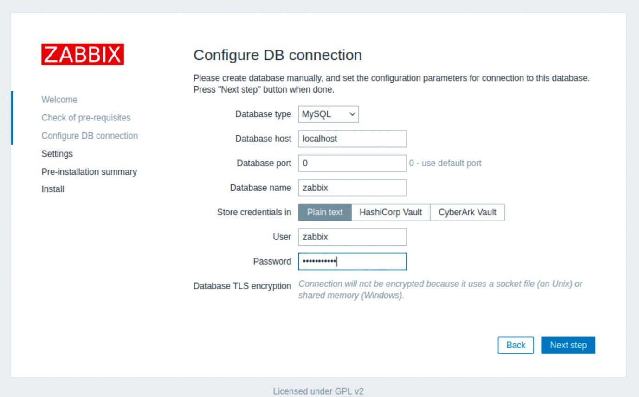Click the 'Configure DB connection' page heading
The image size is (639, 397).
click(x=278, y=55)
